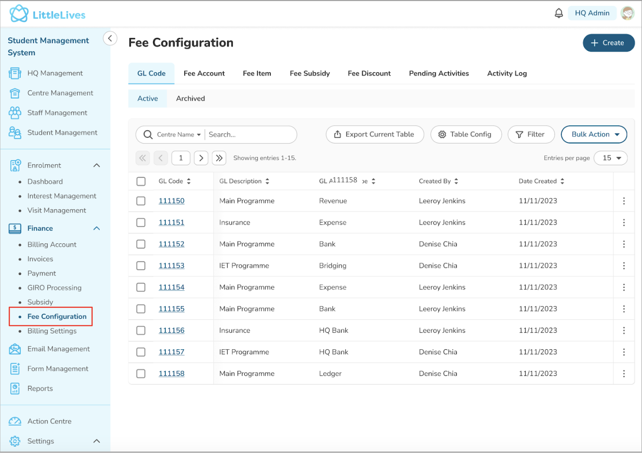Viewport: 642px width, 453px height.
Task: Switch to the Fee Subsidy tab
Action: coord(310,73)
